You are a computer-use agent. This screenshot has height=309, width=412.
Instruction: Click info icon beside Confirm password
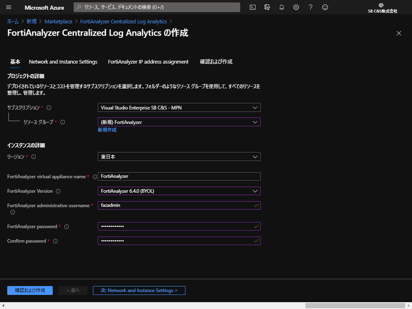click(55, 241)
